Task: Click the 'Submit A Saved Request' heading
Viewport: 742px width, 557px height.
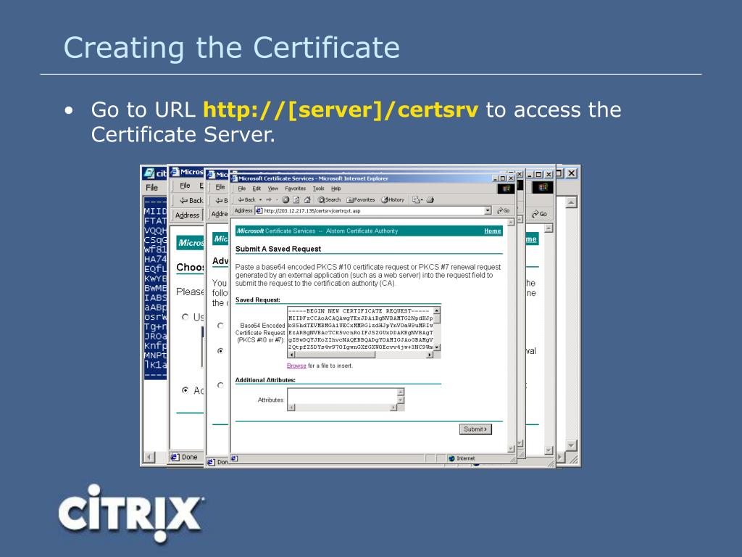Action: [x=278, y=249]
